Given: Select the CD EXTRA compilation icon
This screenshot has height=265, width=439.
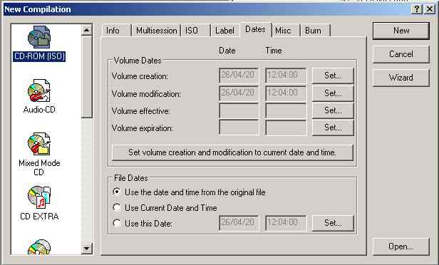Looking at the screenshot, I should [39, 197].
